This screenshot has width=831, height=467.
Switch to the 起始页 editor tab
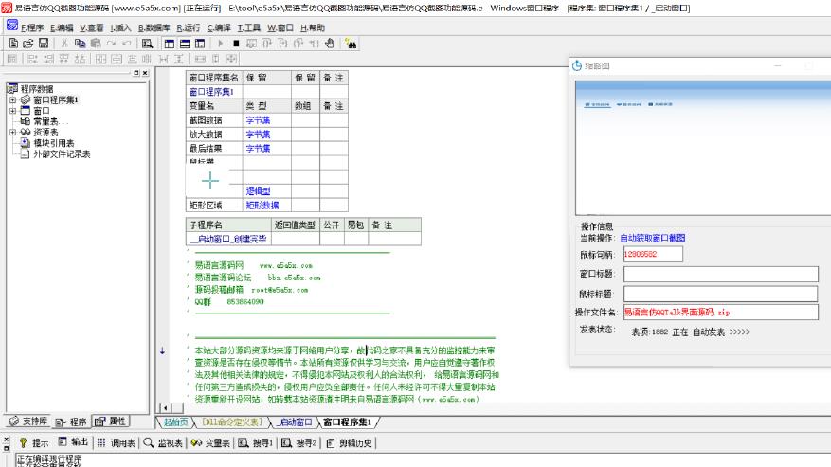click(x=175, y=422)
